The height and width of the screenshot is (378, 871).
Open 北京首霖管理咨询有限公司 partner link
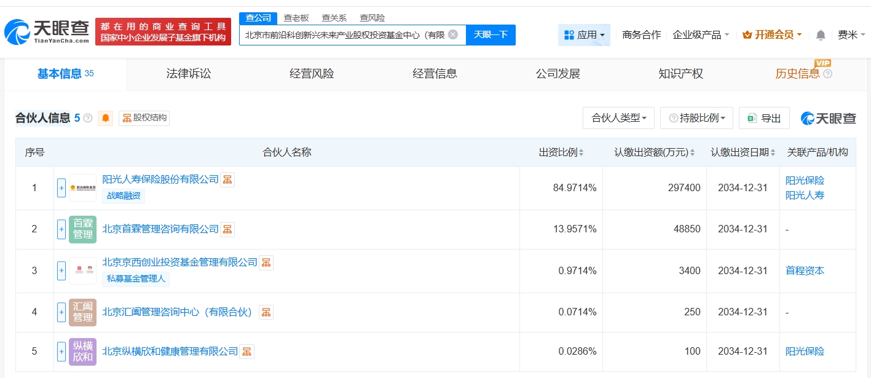(x=160, y=229)
